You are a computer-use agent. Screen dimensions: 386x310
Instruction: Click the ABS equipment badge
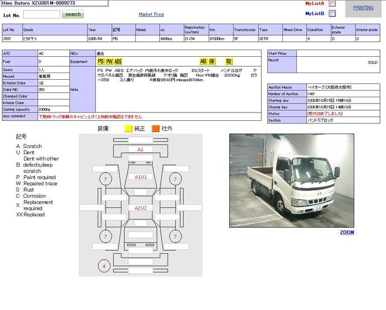pos(118,62)
